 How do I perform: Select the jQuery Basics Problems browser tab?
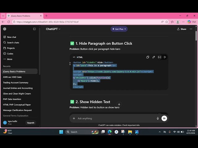tap(25, 16)
